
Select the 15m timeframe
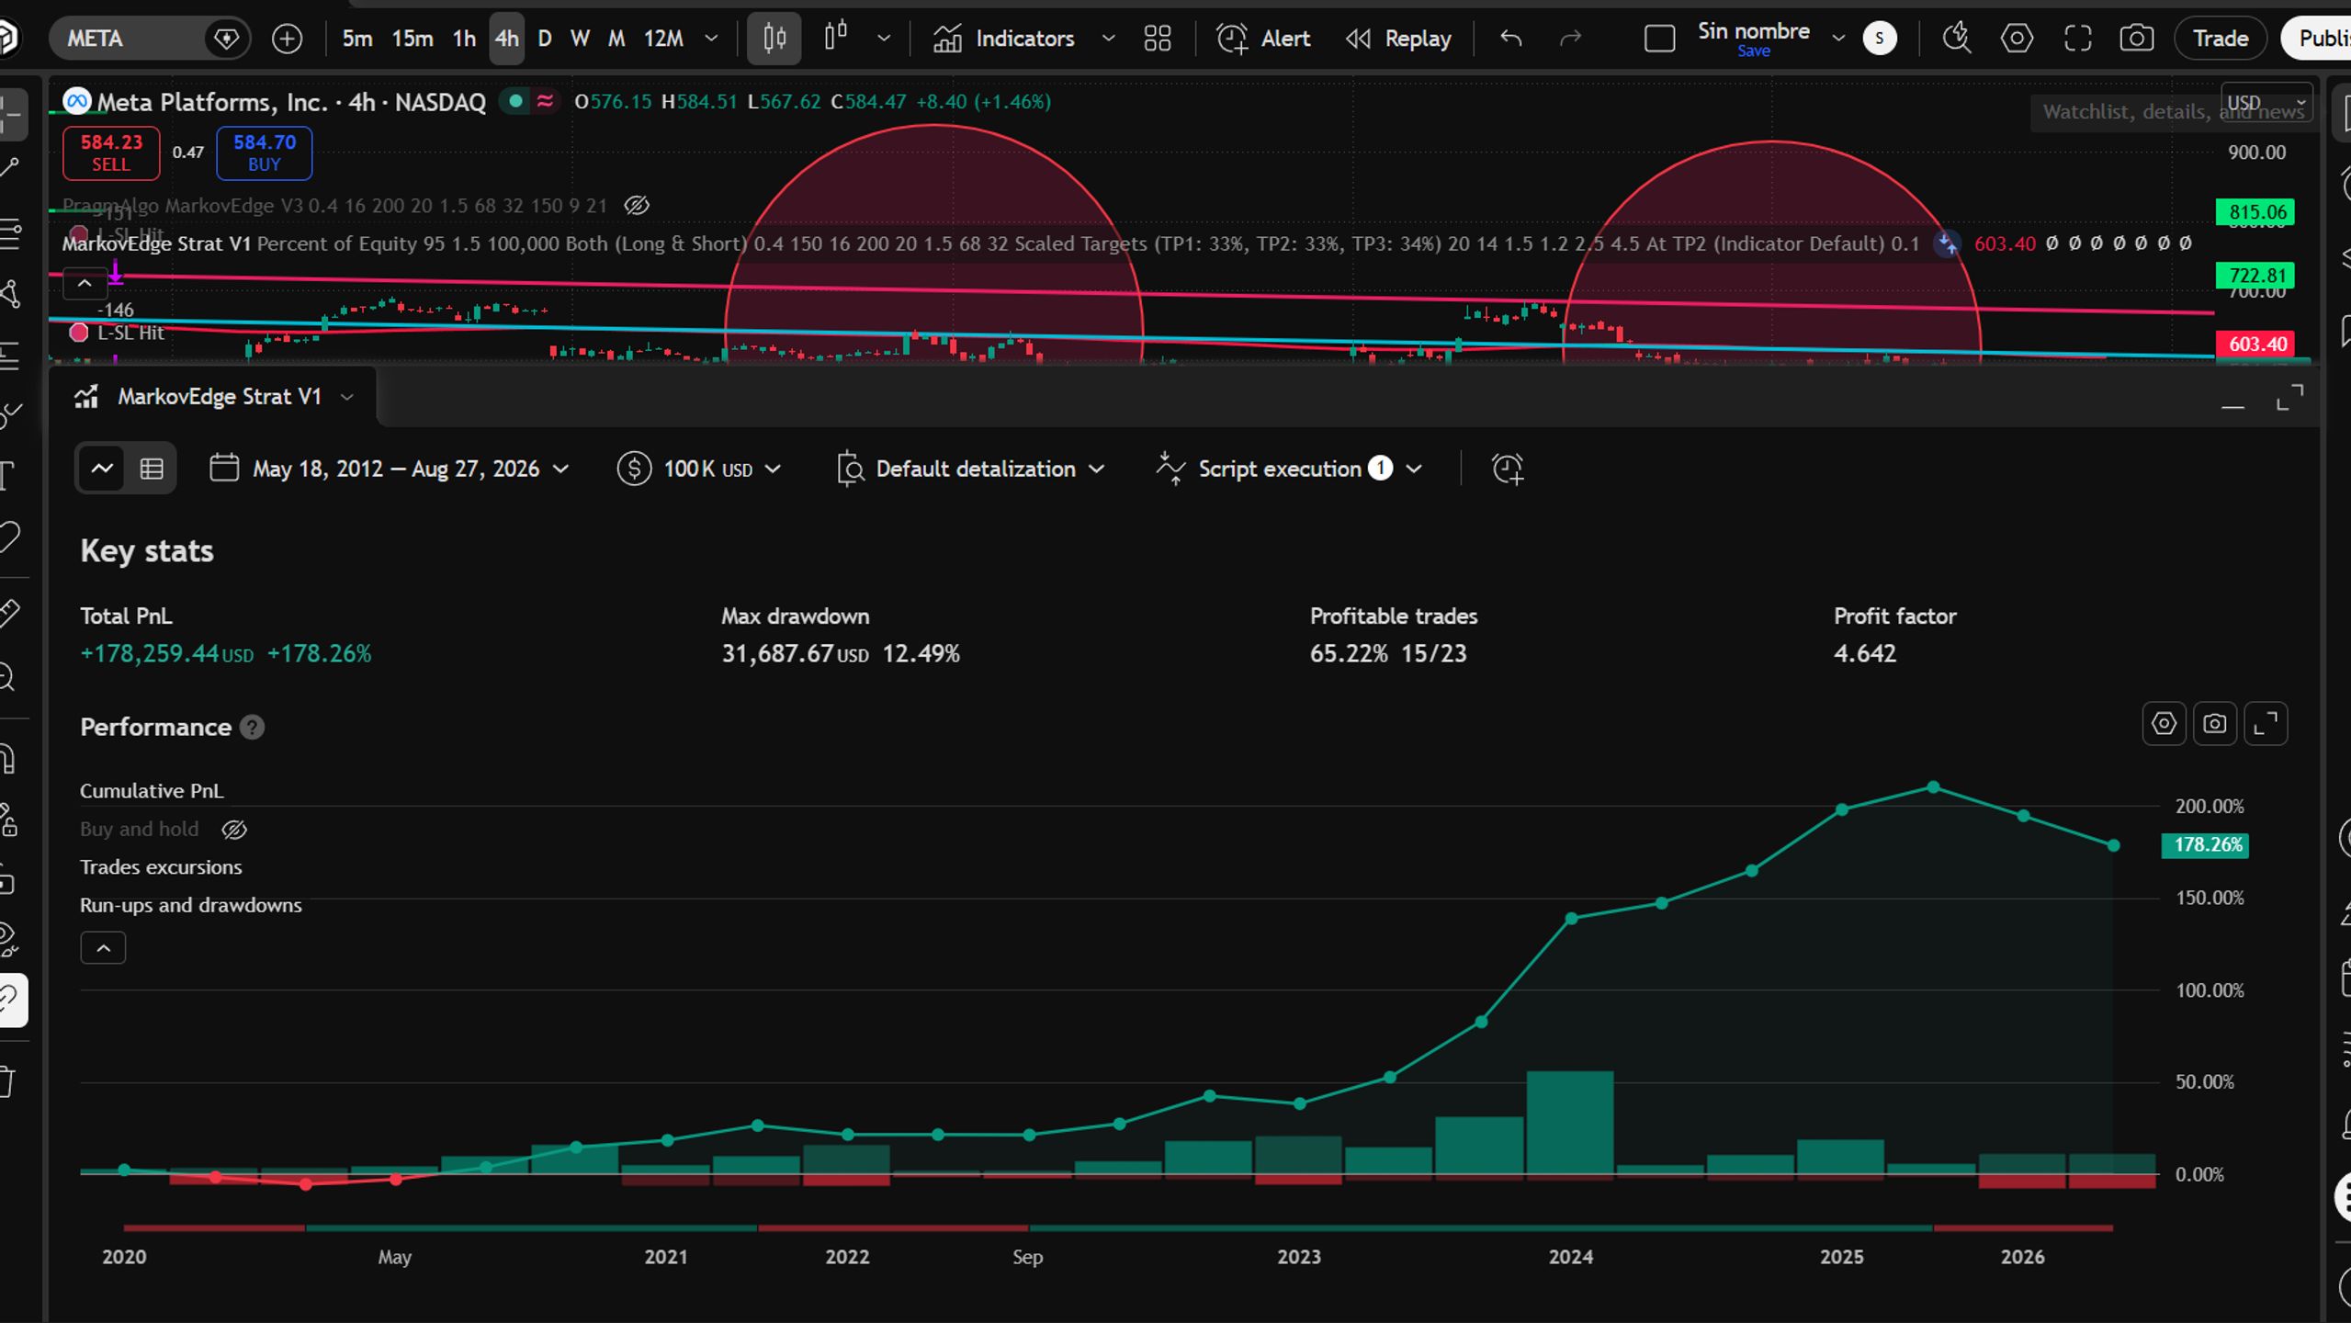point(413,39)
